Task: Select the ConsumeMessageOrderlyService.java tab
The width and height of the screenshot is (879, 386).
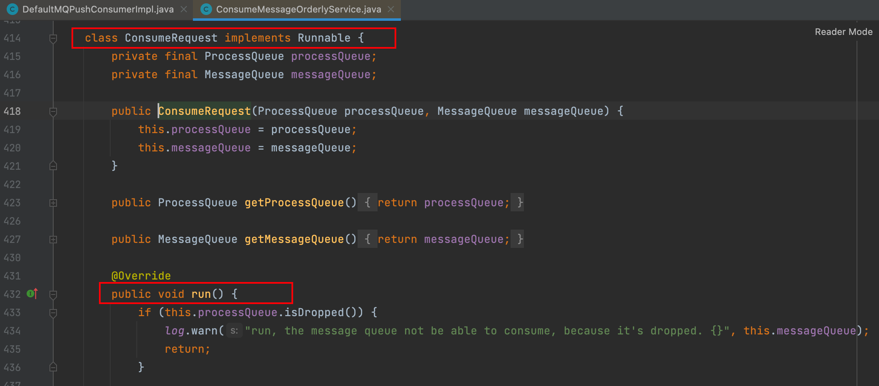Action: (297, 9)
